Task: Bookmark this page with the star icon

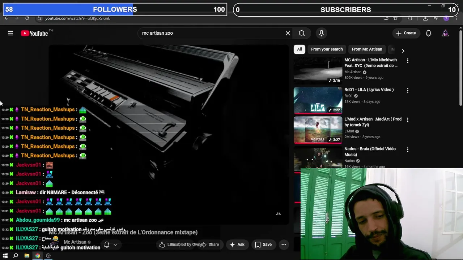Action: (x=395, y=18)
